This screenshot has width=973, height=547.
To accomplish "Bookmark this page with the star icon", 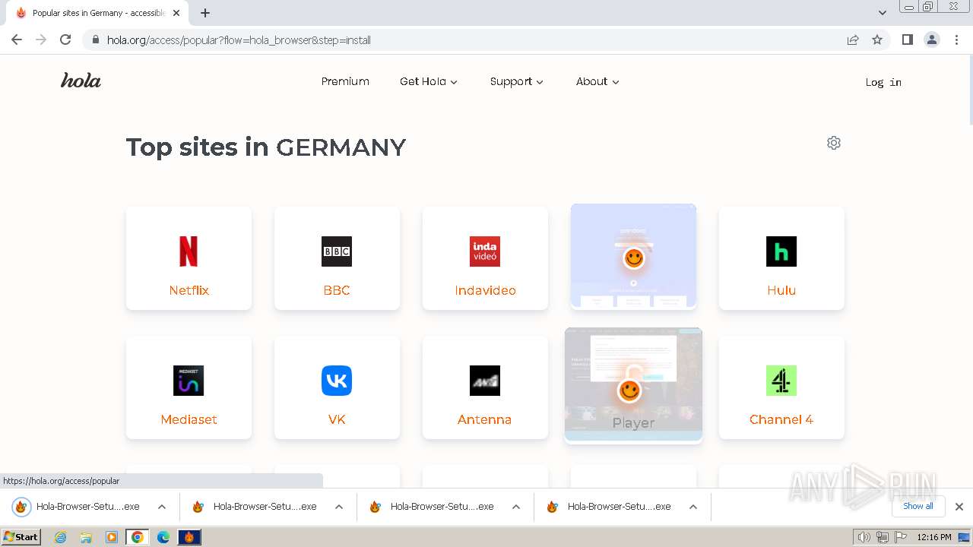I will point(877,40).
